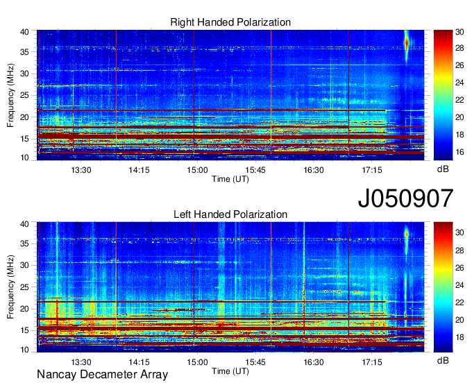Screen dimensions: 472x383
Task: Click the 15 MHz tick on Left Handed frequency axis
Action: pyautogui.click(x=24, y=330)
